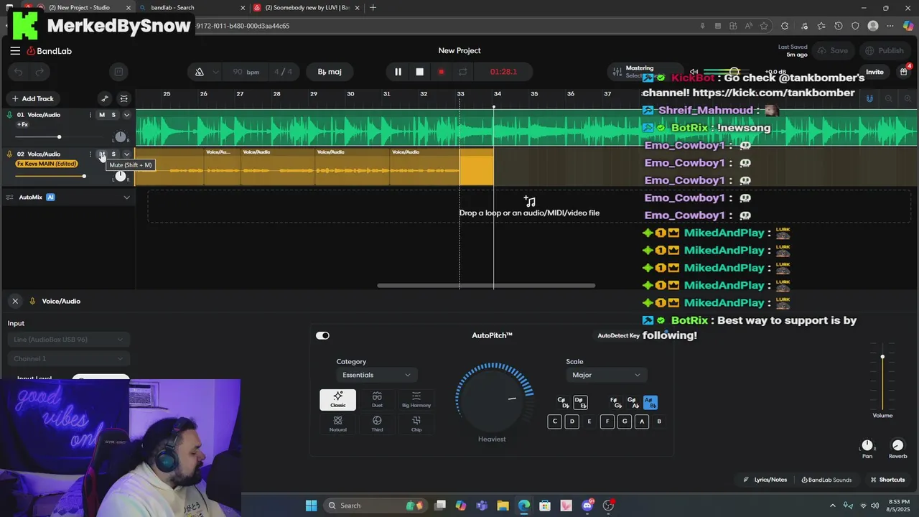Expand track 01 options chevron
This screenshot has width=919, height=517.
127,115
